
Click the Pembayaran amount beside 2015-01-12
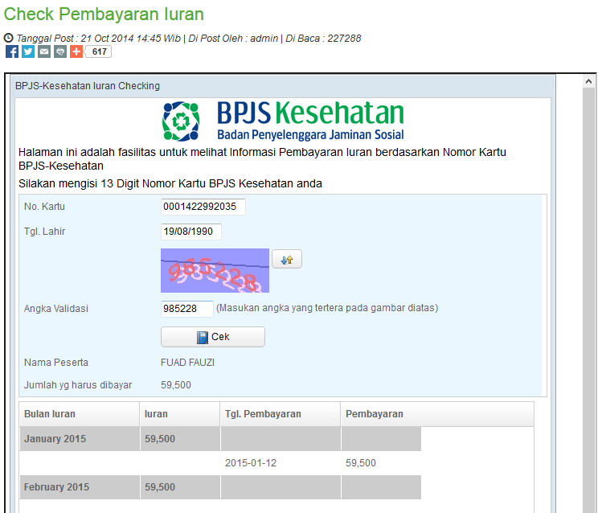click(x=361, y=462)
